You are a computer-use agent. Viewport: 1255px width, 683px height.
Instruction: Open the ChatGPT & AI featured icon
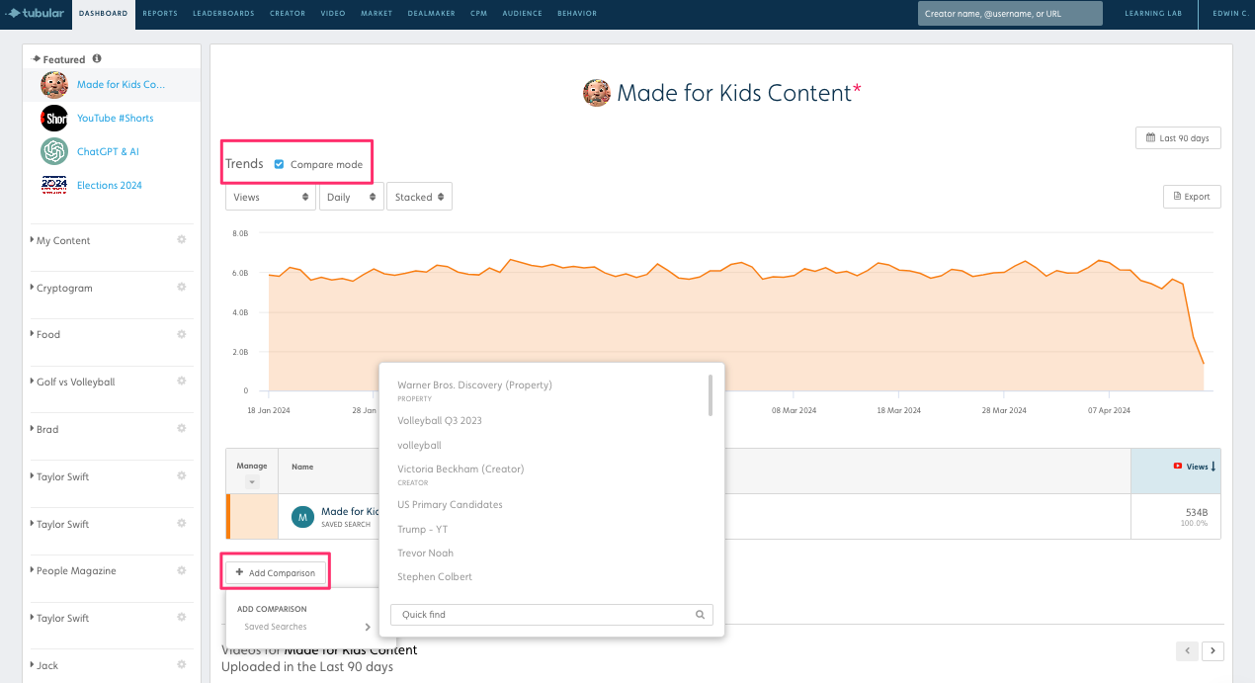54,152
